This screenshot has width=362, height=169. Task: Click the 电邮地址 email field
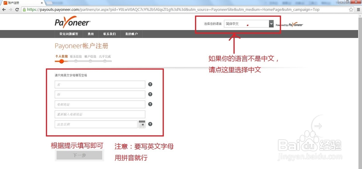(100, 104)
